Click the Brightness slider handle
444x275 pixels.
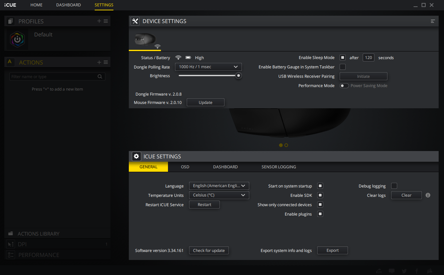coord(239,76)
